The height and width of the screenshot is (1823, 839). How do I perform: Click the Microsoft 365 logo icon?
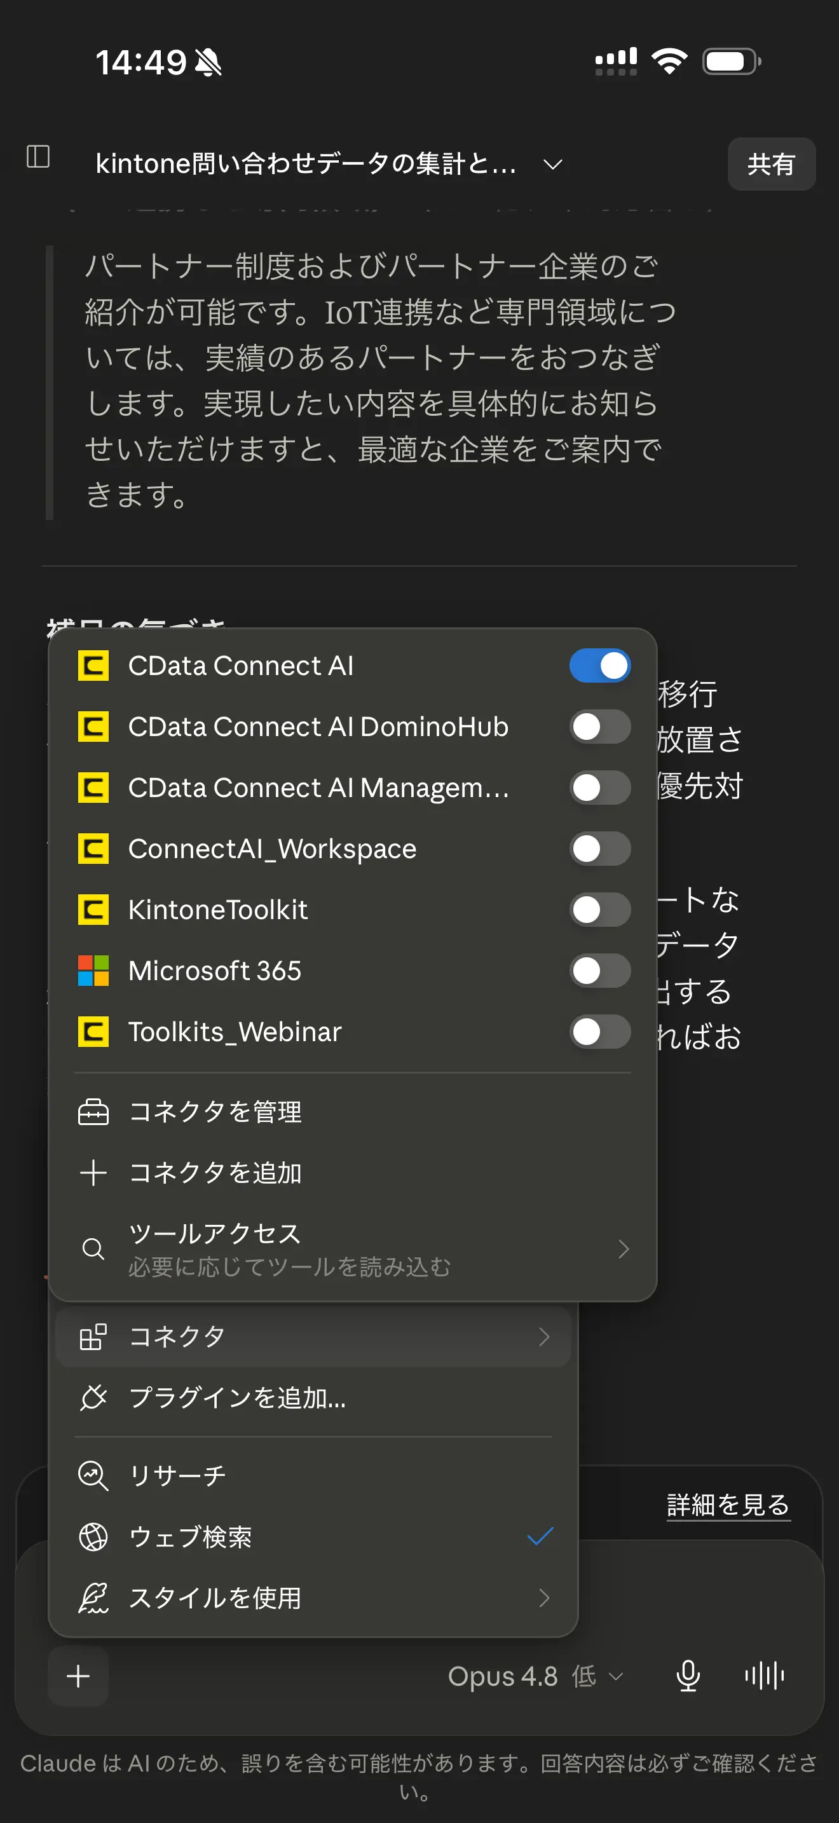pyautogui.click(x=93, y=970)
